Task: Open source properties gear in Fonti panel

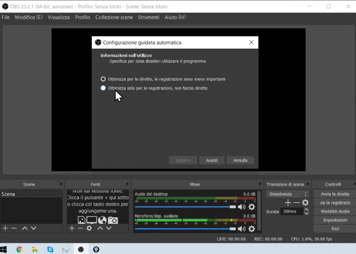Action: tap(89, 228)
